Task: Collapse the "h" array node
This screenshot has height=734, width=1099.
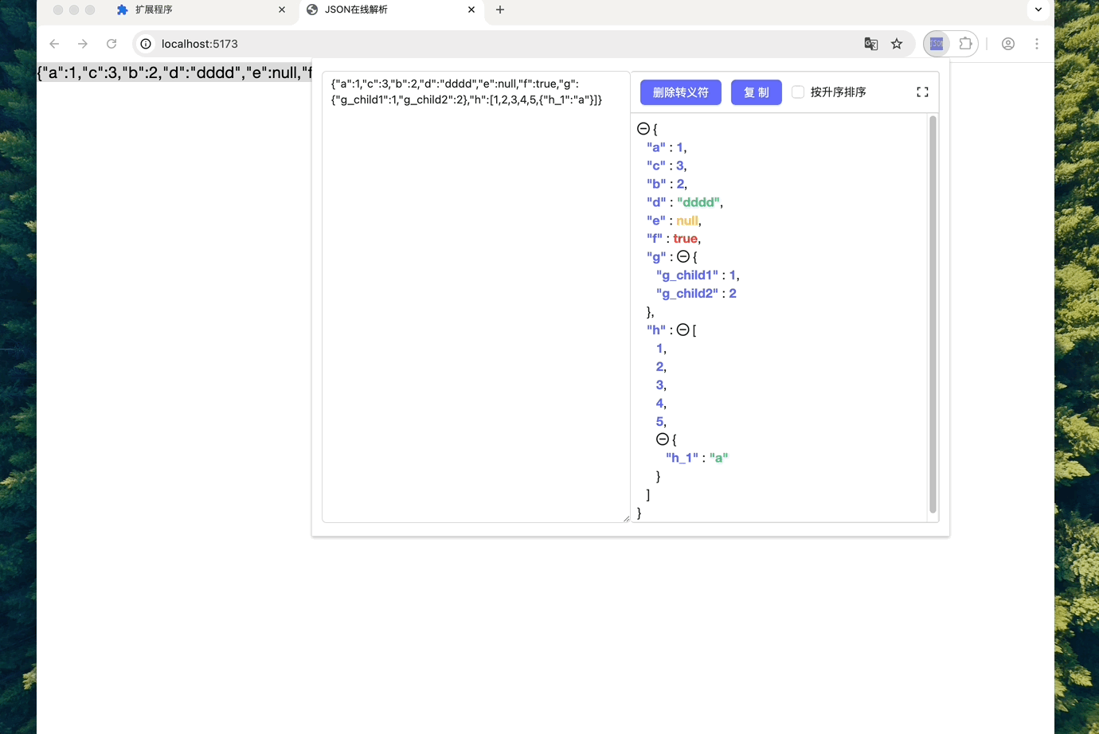Action: [682, 329]
